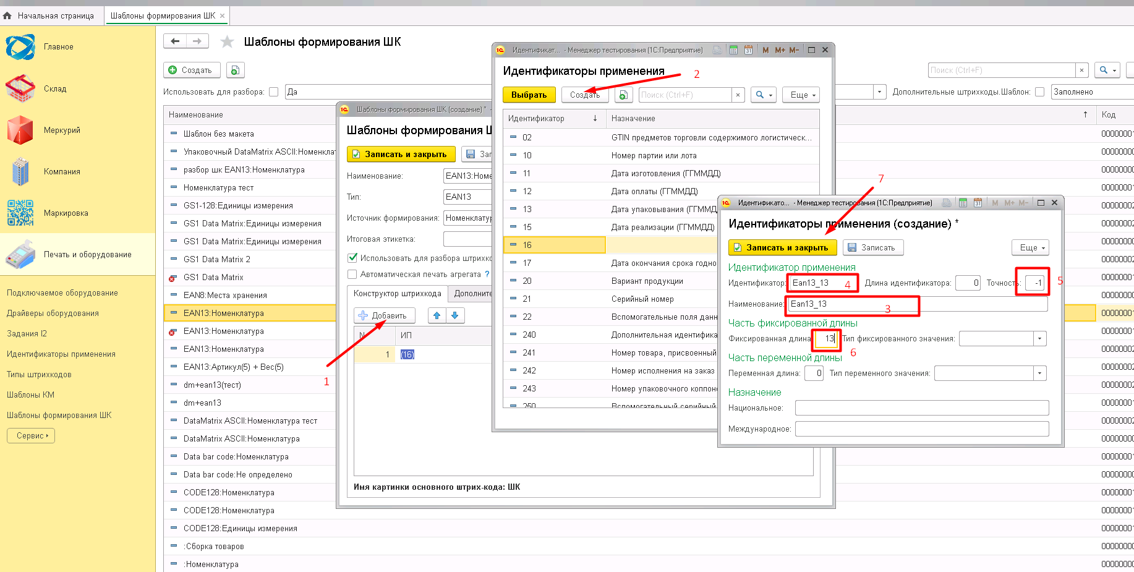
Task: Open Идентификаторы применения menu item
Action: point(61,354)
